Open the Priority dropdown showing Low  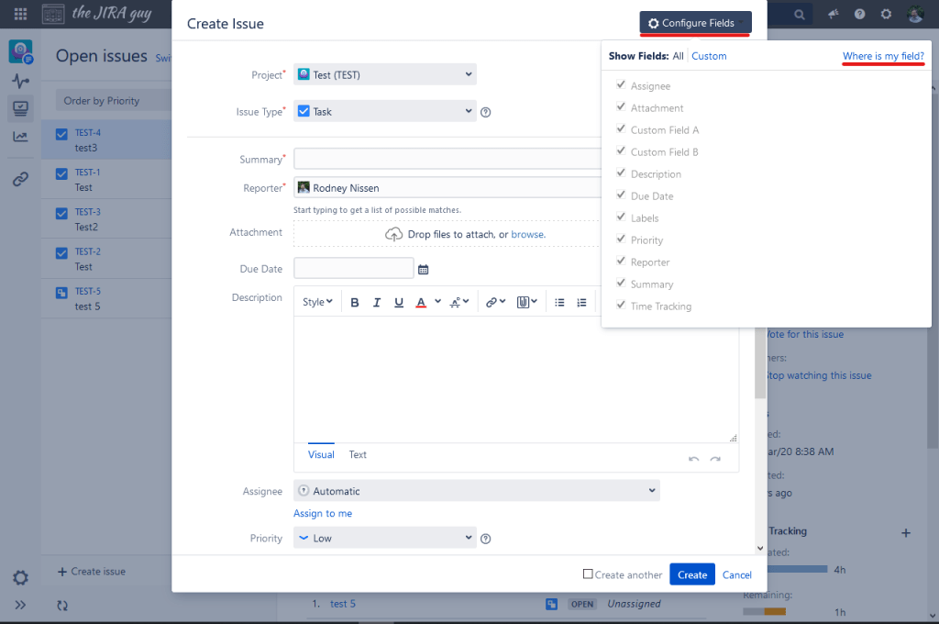point(385,538)
